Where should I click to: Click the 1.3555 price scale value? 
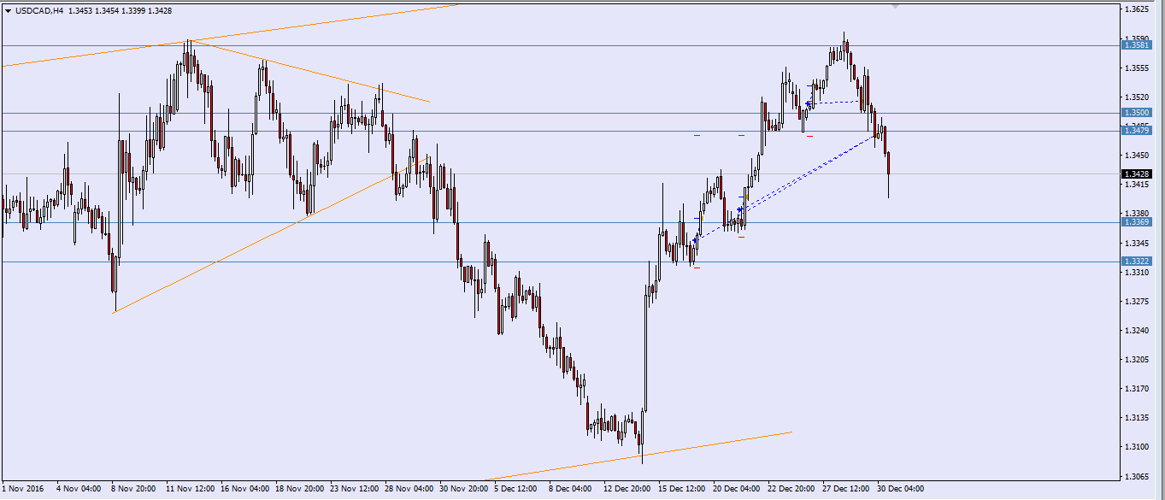[x=1137, y=68]
